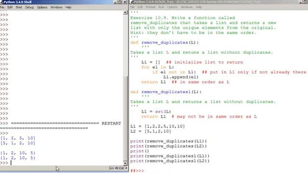Open Edit menu in Python Shell window

coord(10,7)
